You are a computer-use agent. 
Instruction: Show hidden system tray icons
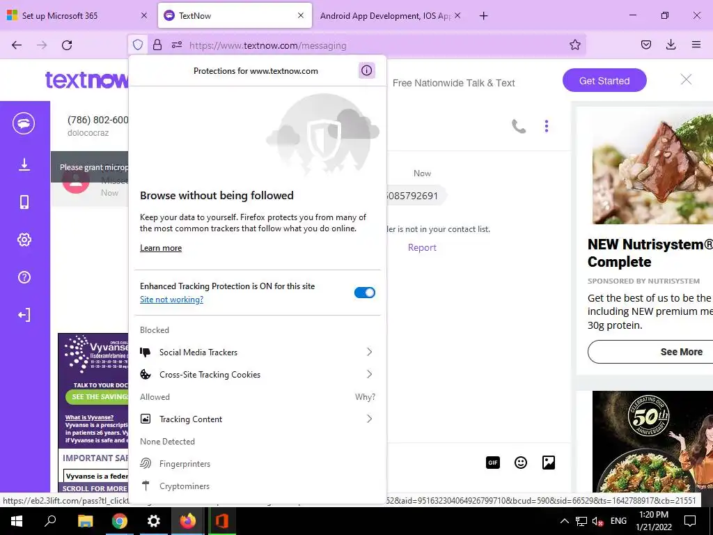(x=564, y=521)
